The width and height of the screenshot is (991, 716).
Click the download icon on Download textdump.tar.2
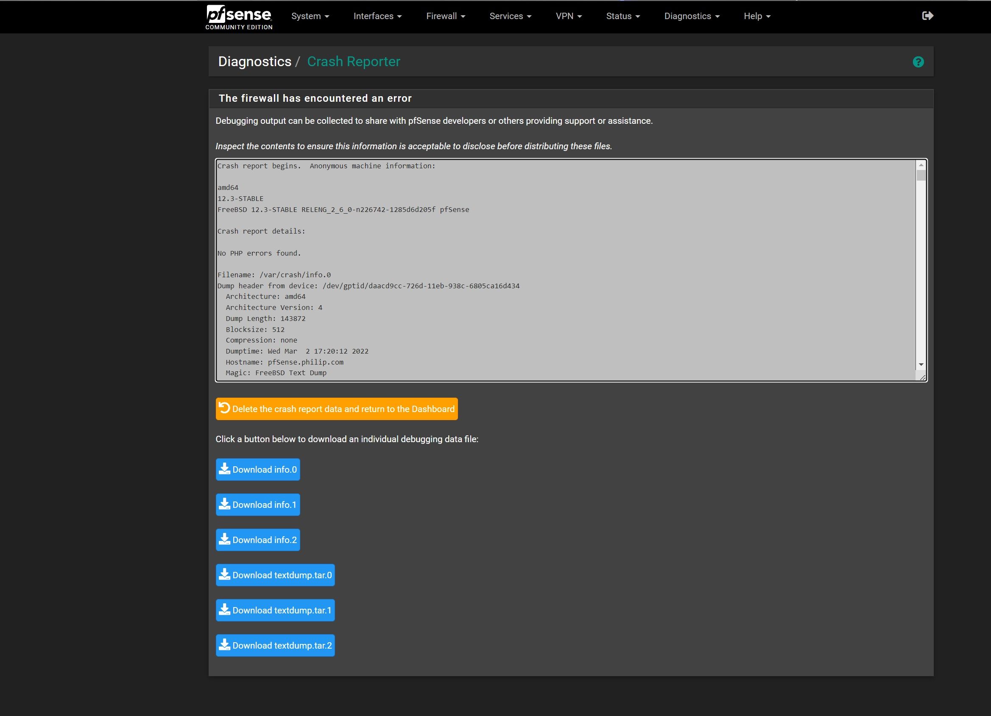click(225, 645)
